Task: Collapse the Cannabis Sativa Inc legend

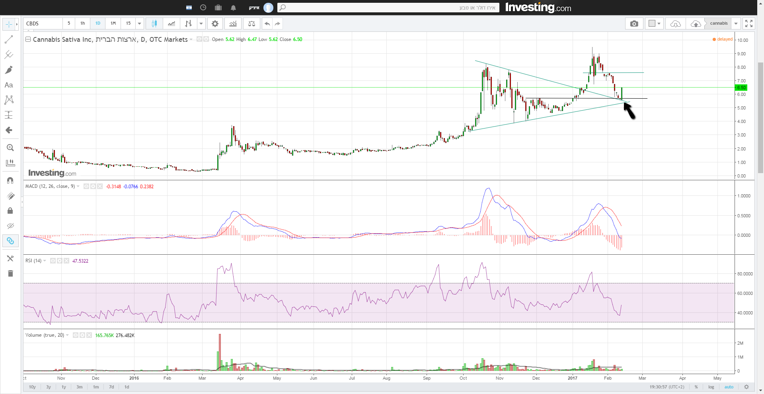Action: (28, 39)
